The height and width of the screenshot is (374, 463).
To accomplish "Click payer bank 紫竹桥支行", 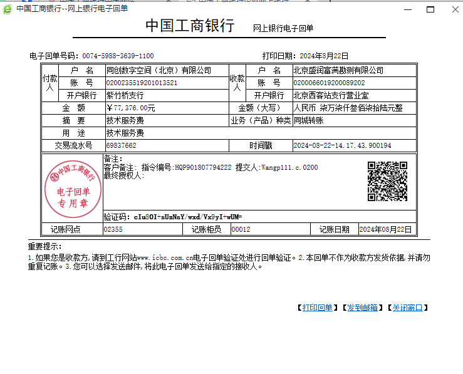I will click(125, 95).
